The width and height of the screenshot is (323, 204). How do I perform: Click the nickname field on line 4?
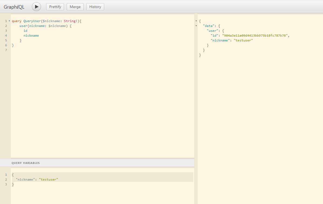click(x=31, y=35)
